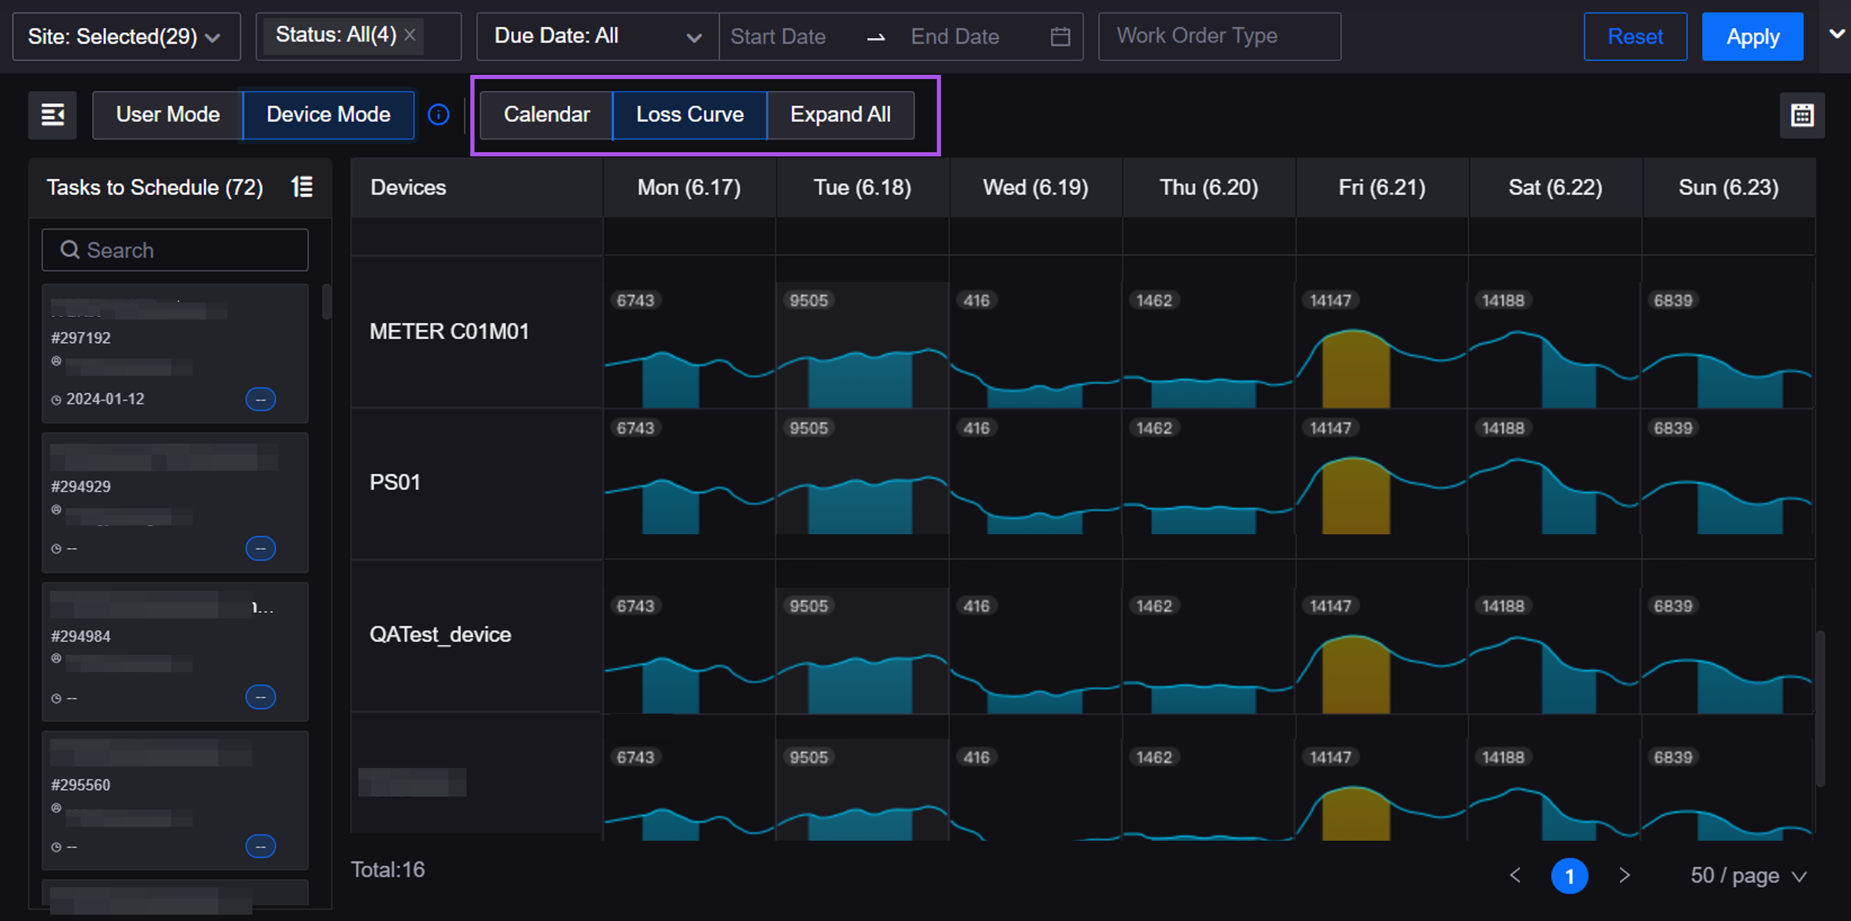1851x921 pixels.
Task: Select the Calendar view tab
Action: coord(546,115)
